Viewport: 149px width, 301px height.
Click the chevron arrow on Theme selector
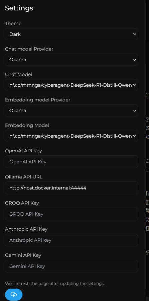(134, 34)
